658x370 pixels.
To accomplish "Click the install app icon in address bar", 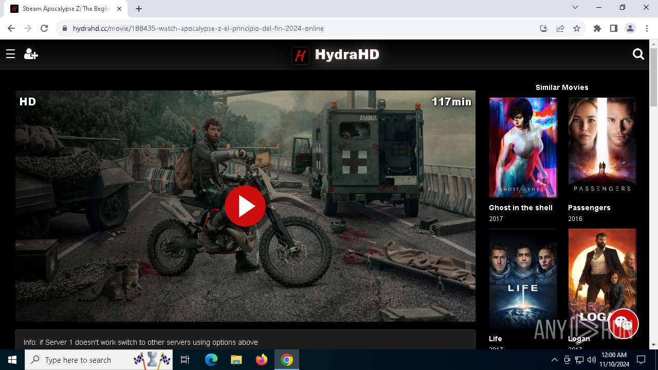I will tap(544, 28).
